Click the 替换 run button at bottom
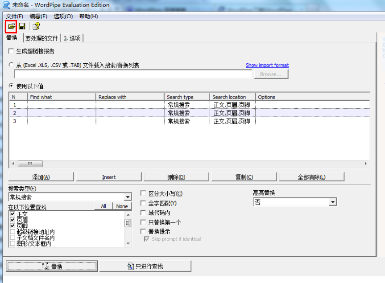This screenshot has height=283, width=385. tap(52, 266)
